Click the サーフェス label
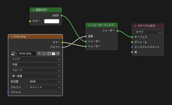This screenshot has height=105, width=172. tap(141, 37)
